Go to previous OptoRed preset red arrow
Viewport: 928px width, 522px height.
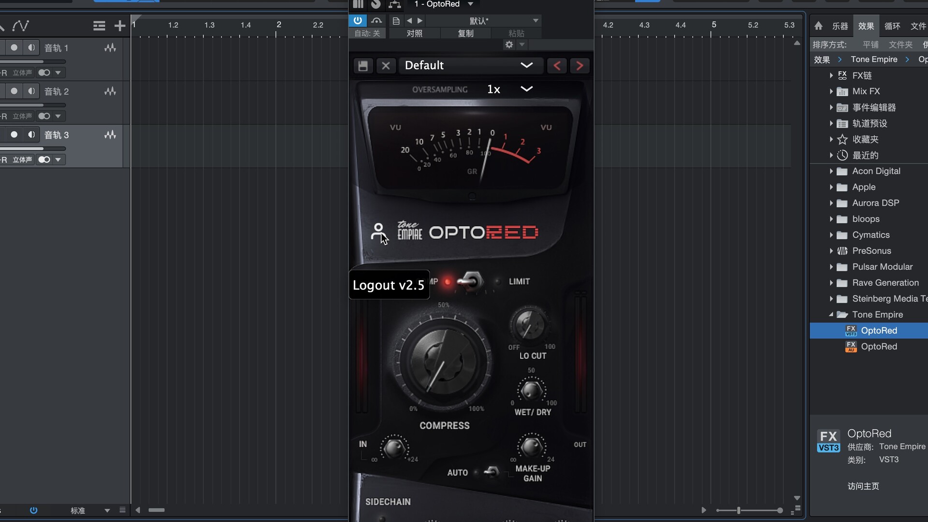pyautogui.click(x=557, y=66)
